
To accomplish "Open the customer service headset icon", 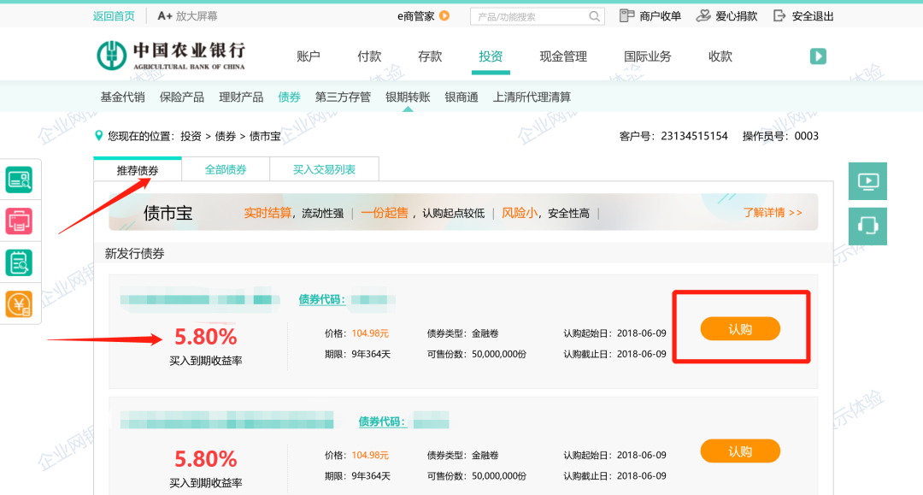I will pos(867,226).
